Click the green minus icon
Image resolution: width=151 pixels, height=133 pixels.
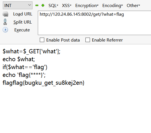pos(37,5)
